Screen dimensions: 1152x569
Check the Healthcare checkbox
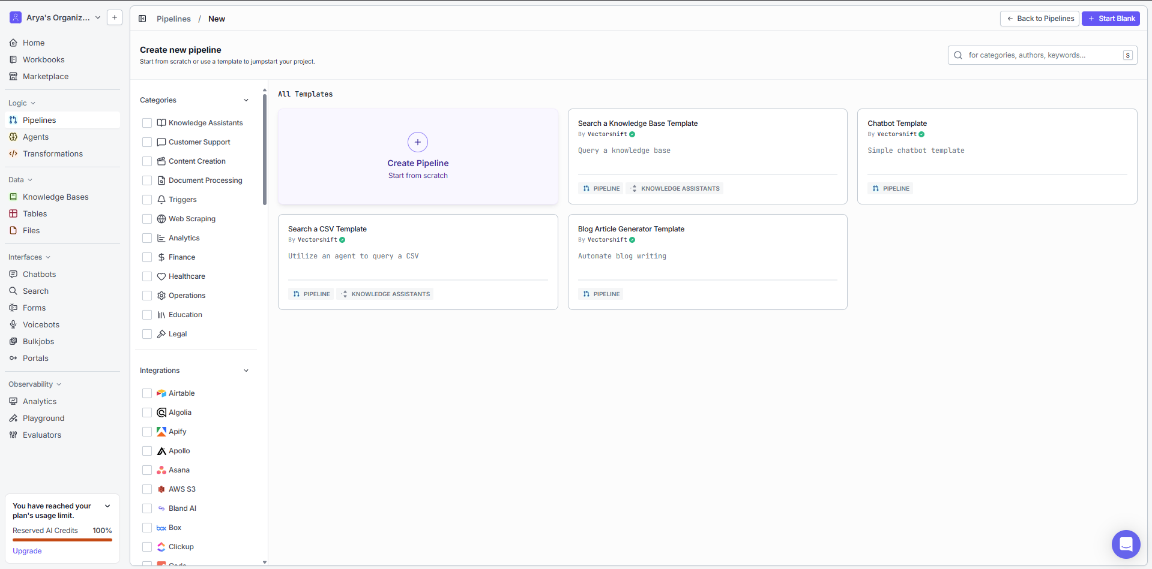[147, 276]
